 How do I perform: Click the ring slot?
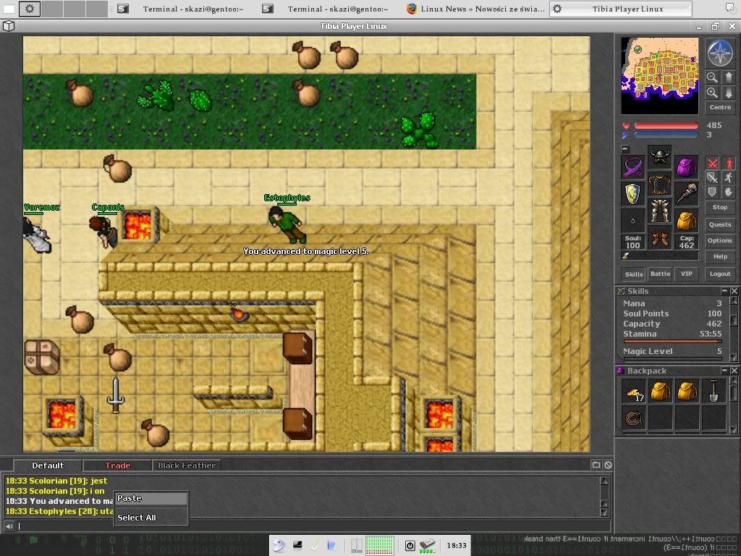click(632, 221)
